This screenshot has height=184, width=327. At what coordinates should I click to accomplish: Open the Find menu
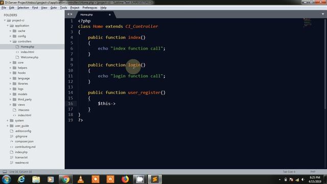click(x=35, y=8)
